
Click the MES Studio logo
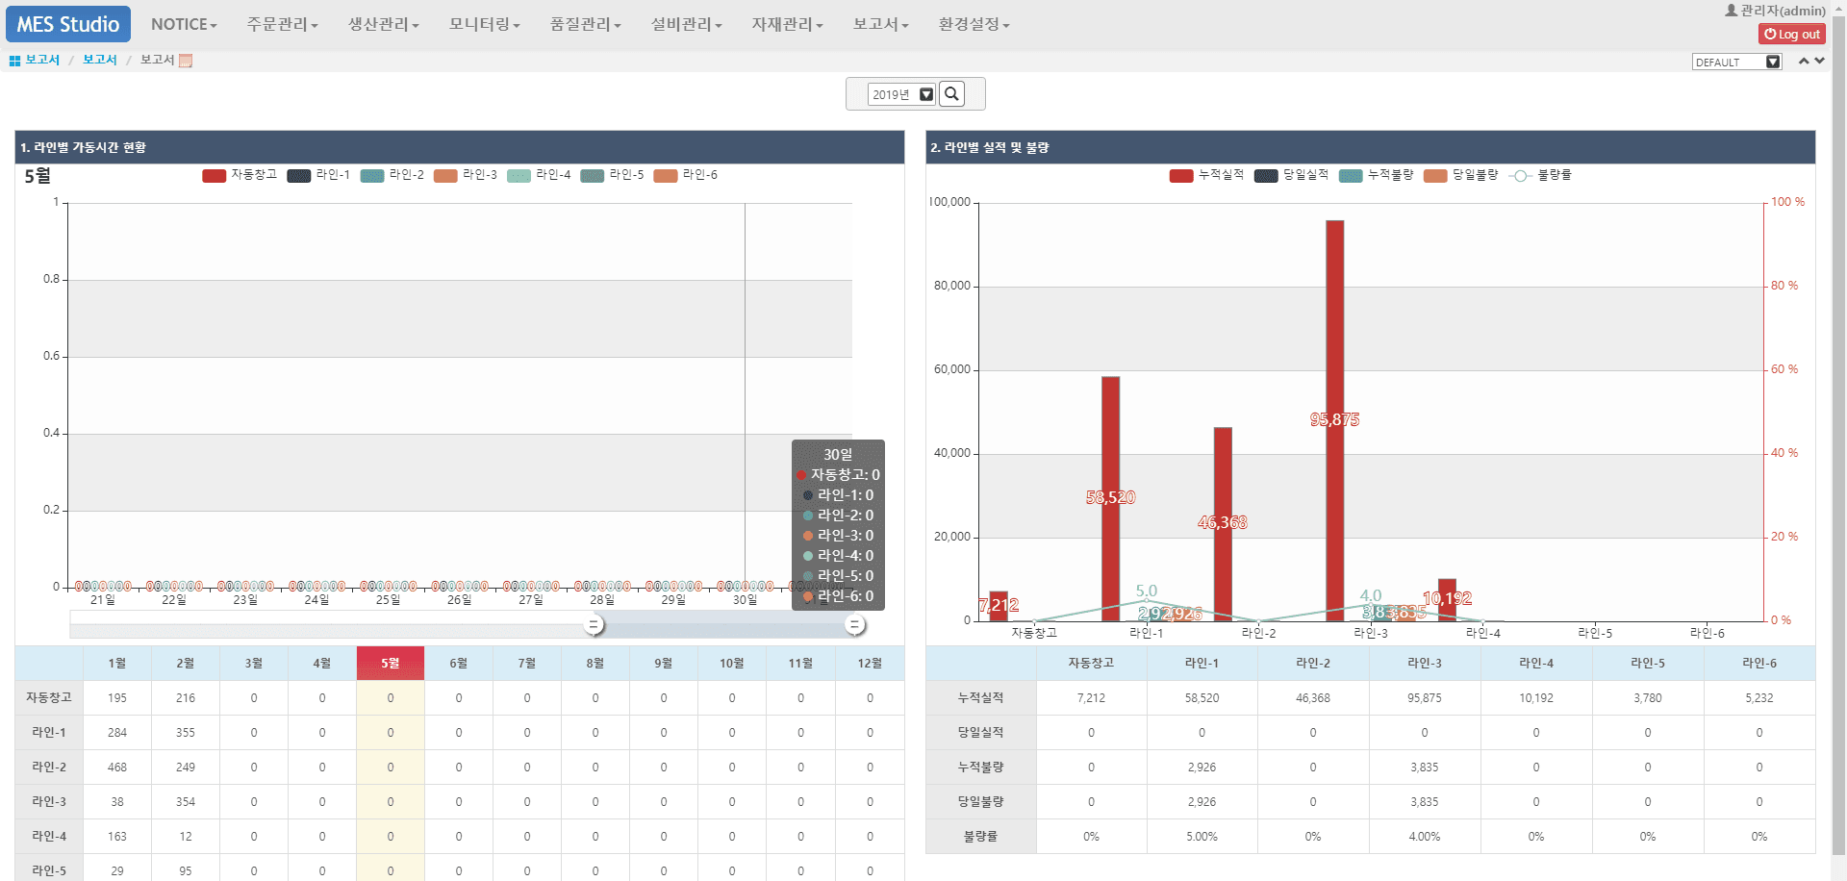(x=66, y=24)
